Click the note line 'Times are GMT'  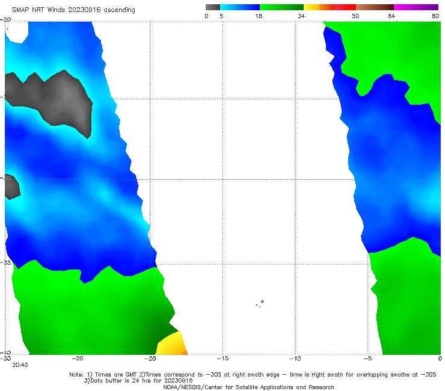point(116,375)
